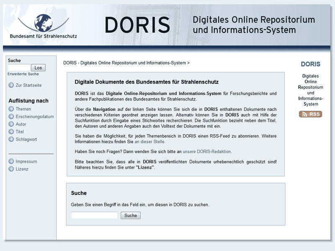Click the bold "Lizenz" text in paragraph
The image size is (335, 251).
[145, 167]
